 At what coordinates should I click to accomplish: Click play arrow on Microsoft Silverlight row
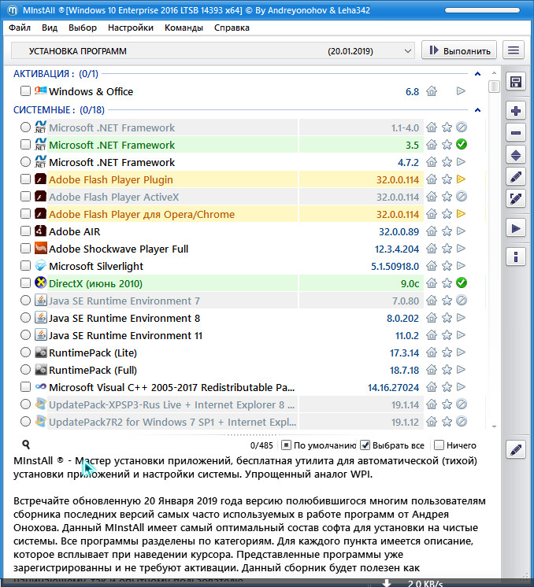tap(461, 266)
